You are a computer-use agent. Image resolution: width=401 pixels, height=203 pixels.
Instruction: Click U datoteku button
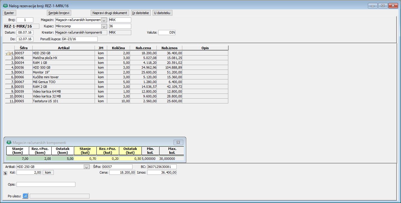click(163, 13)
